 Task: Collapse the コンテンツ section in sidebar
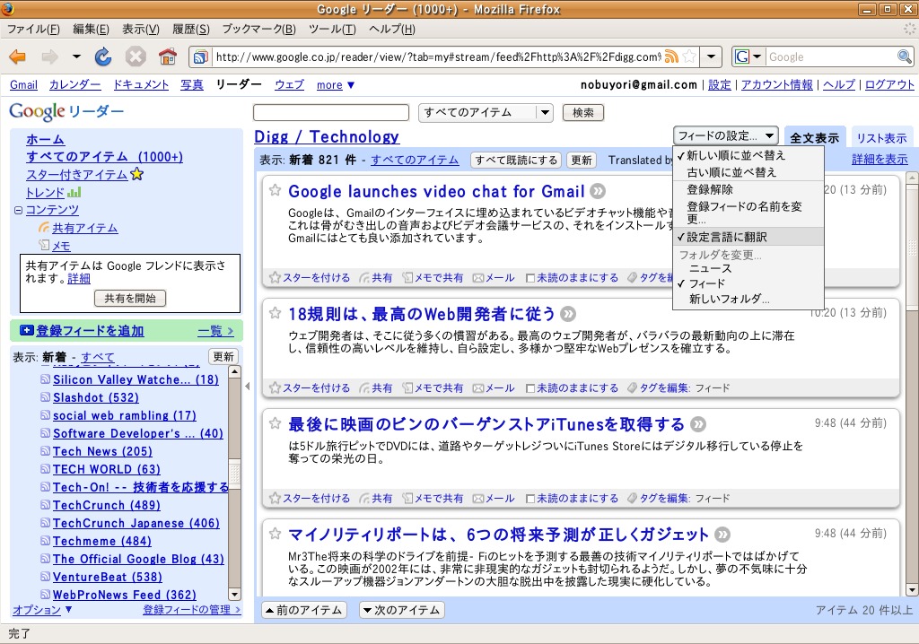[x=18, y=211]
